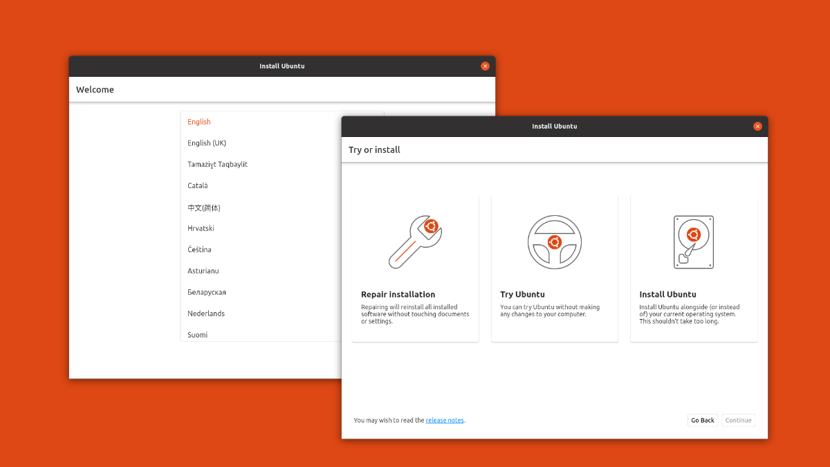The image size is (830, 467).
Task: Select the Try Ubuntu card title
Action: click(x=522, y=294)
